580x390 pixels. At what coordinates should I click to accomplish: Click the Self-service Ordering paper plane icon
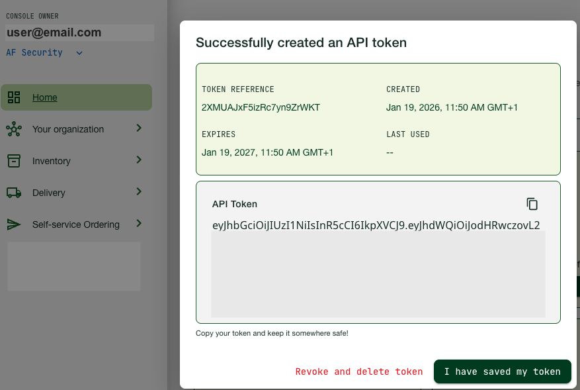pyautogui.click(x=14, y=224)
